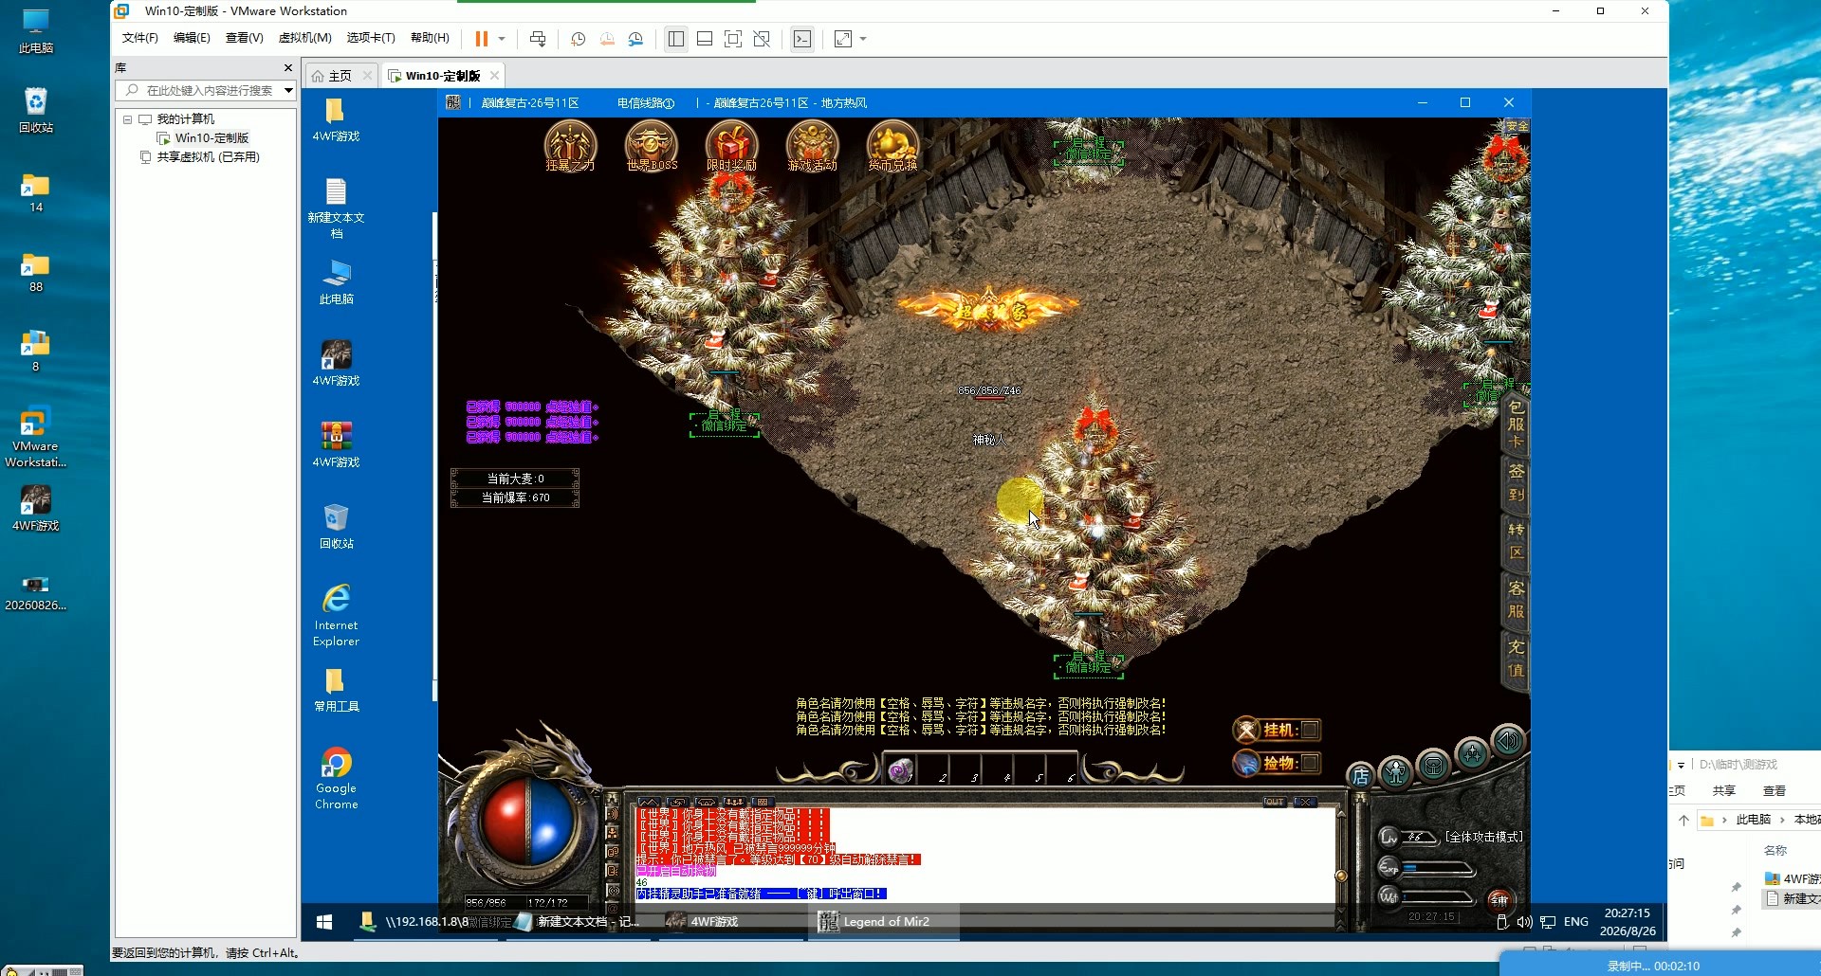This screenshot has width=1821, height=976.
Task: Click the 客服 side button
Action: pyautogui.click(x=1516, y=600)
